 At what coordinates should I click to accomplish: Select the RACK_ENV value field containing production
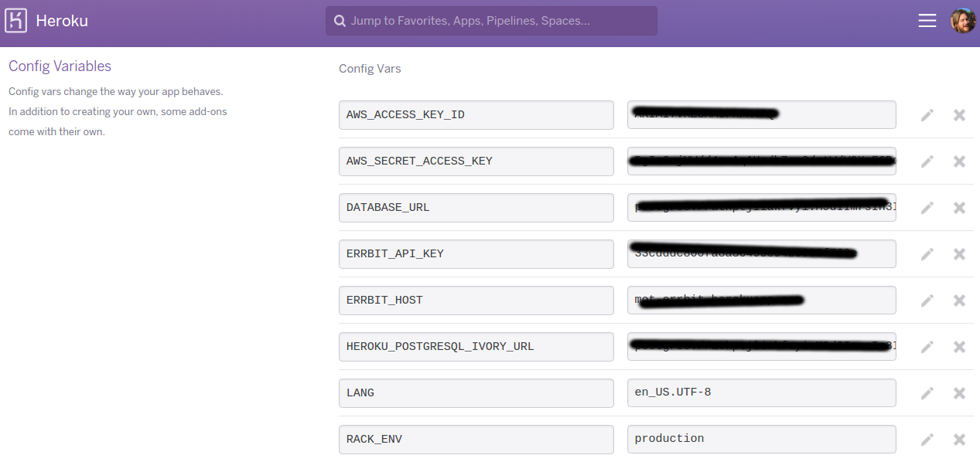761,439
